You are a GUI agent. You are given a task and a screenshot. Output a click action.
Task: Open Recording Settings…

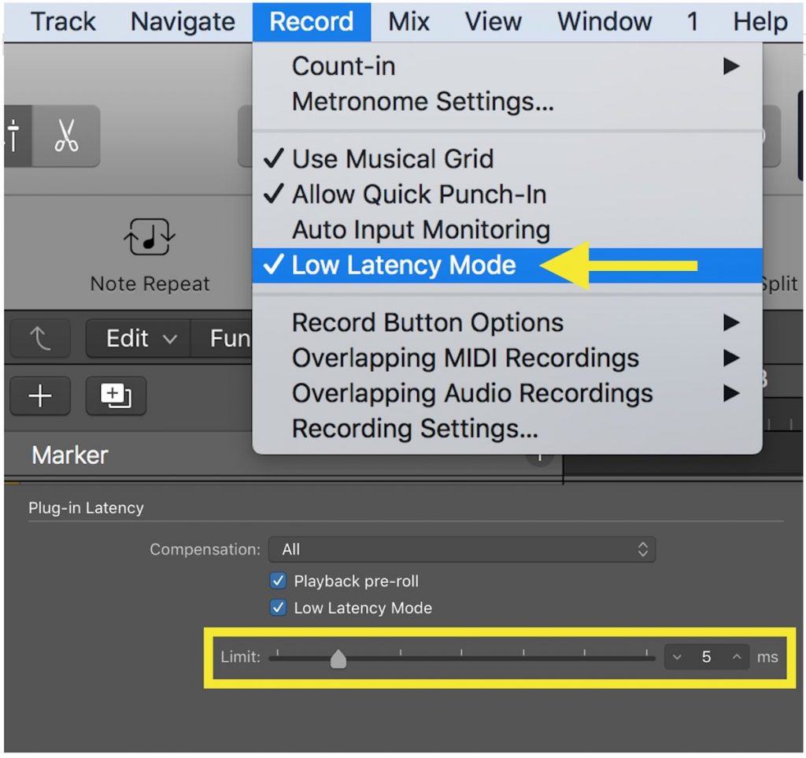click(x=507, y=429)
